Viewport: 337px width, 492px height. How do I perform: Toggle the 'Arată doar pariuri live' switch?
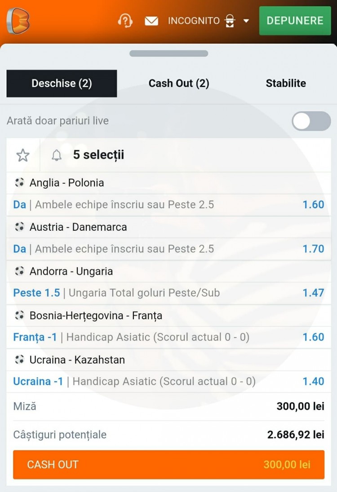pos(311,121)
